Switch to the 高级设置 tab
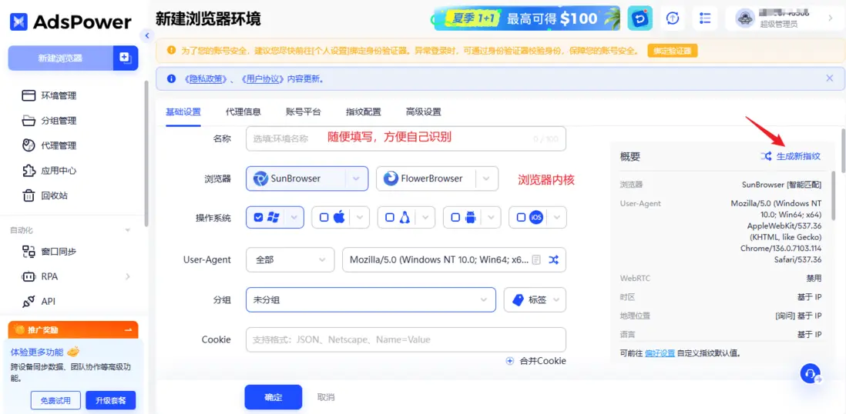Screen dimensions: 846x414 click(424, 112)
